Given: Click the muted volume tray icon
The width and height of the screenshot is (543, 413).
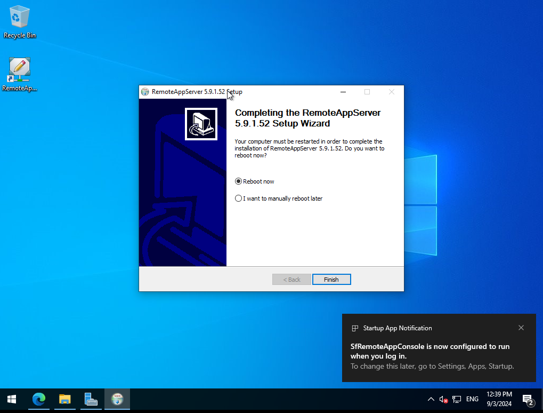Looking at the screenshot, I should click(443, 400).
